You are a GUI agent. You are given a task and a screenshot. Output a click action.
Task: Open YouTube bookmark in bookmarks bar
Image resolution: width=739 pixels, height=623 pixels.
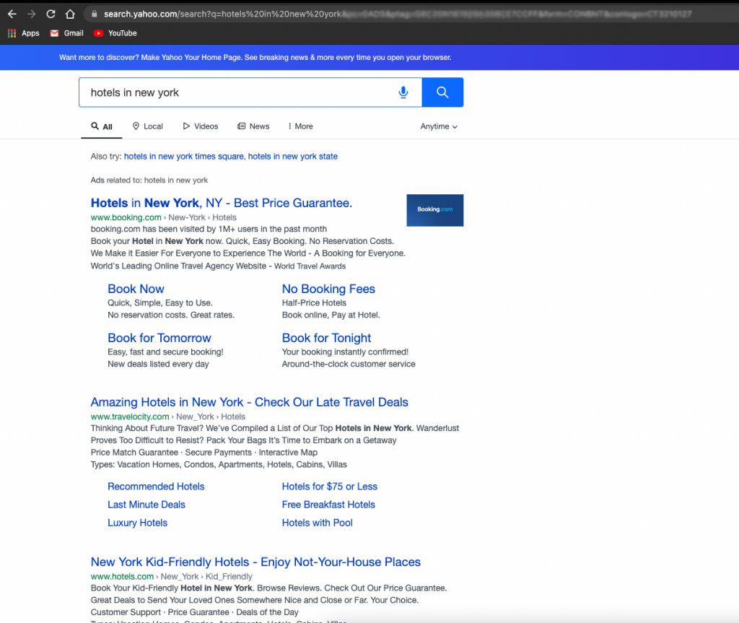(115, 33)
